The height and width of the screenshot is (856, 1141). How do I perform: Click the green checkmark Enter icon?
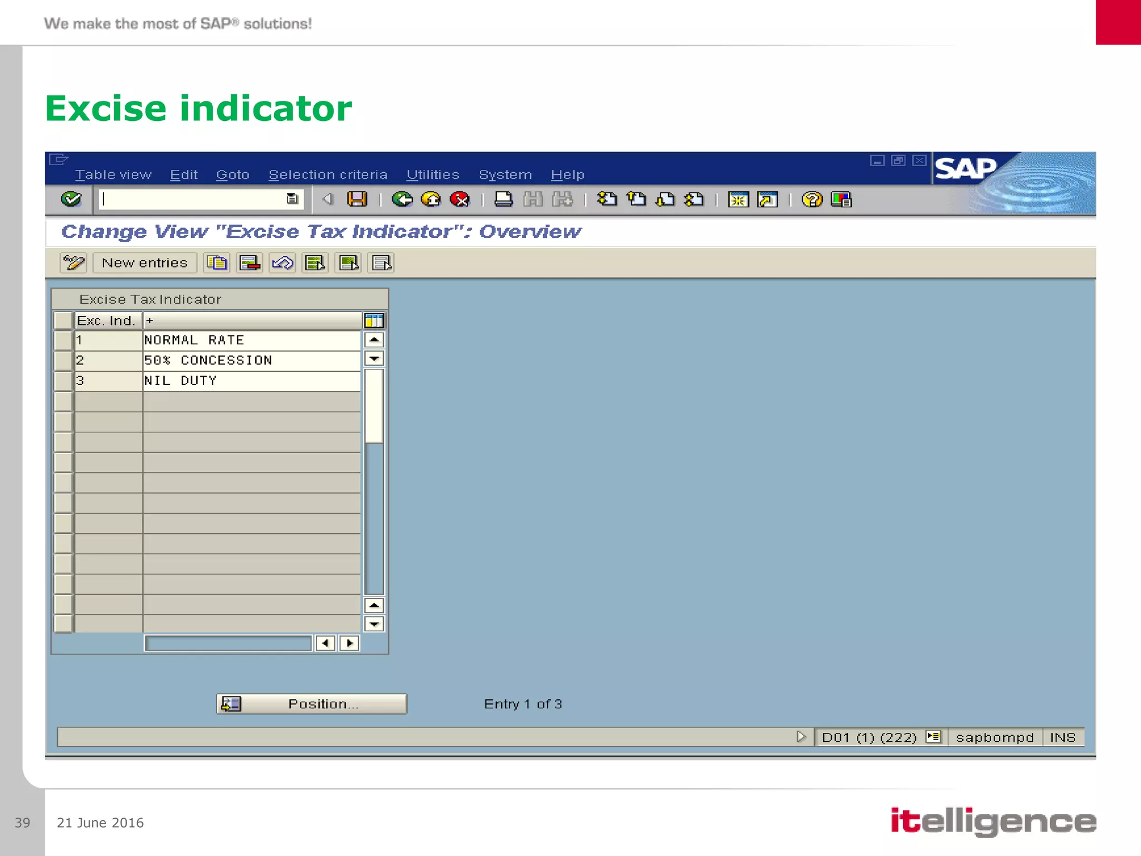click(71, 199)
